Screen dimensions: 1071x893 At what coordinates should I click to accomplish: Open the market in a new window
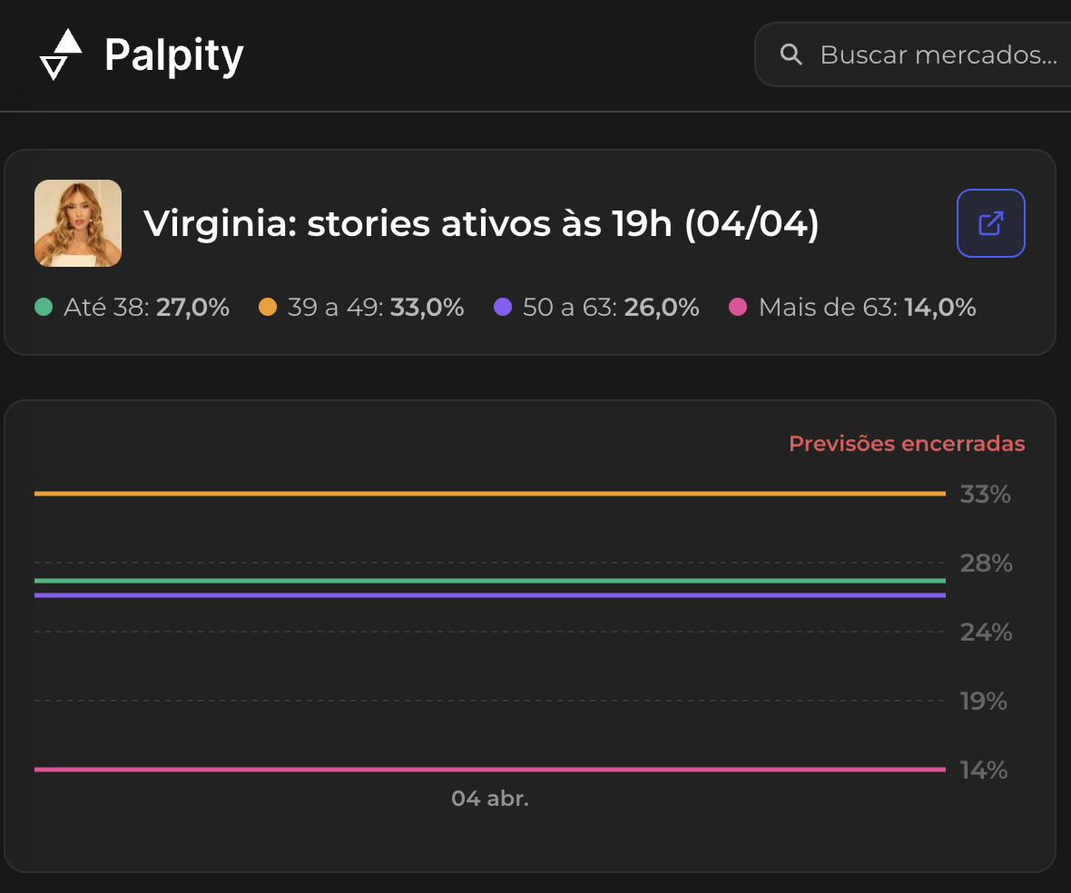click(991, 222)
